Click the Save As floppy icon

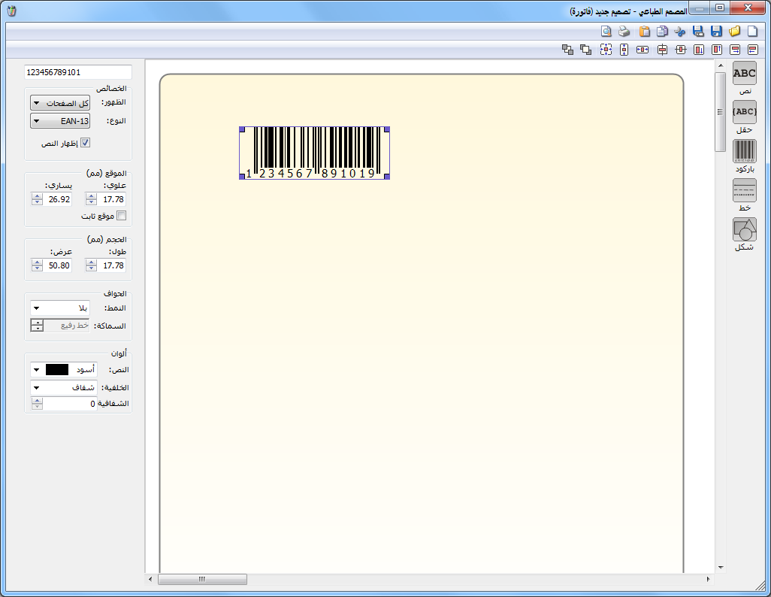coord(698,31)
